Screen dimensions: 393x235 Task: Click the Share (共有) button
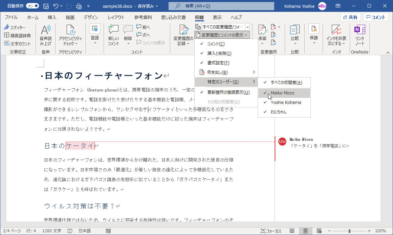350,17
